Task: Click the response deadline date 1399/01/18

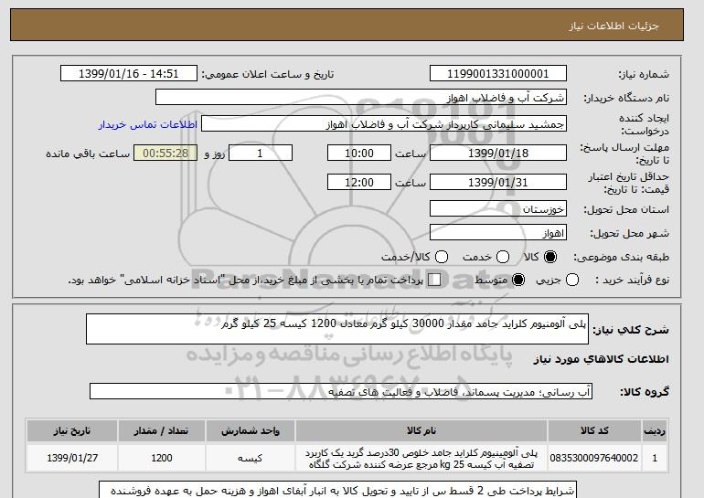Action: click(498, 153)
